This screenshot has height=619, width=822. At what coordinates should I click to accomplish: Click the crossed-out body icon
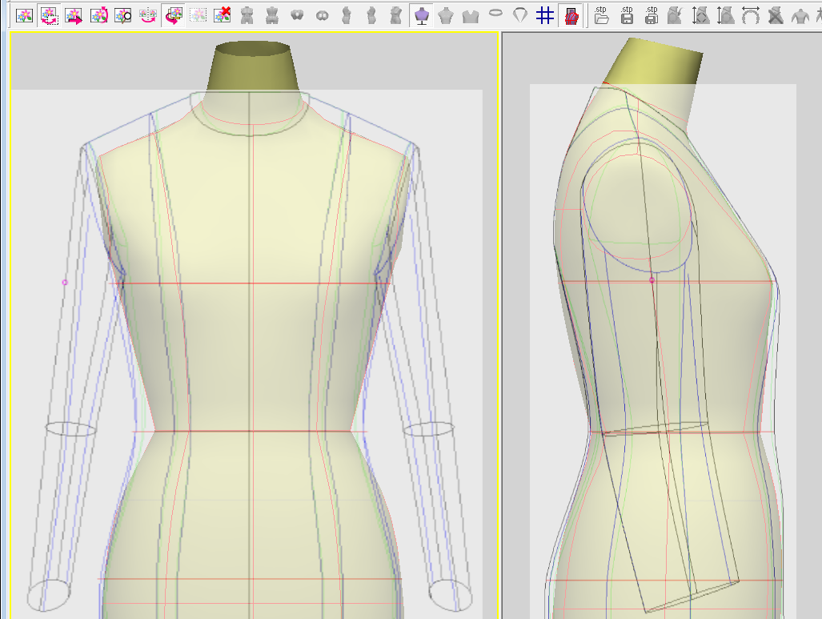[775, 15]
